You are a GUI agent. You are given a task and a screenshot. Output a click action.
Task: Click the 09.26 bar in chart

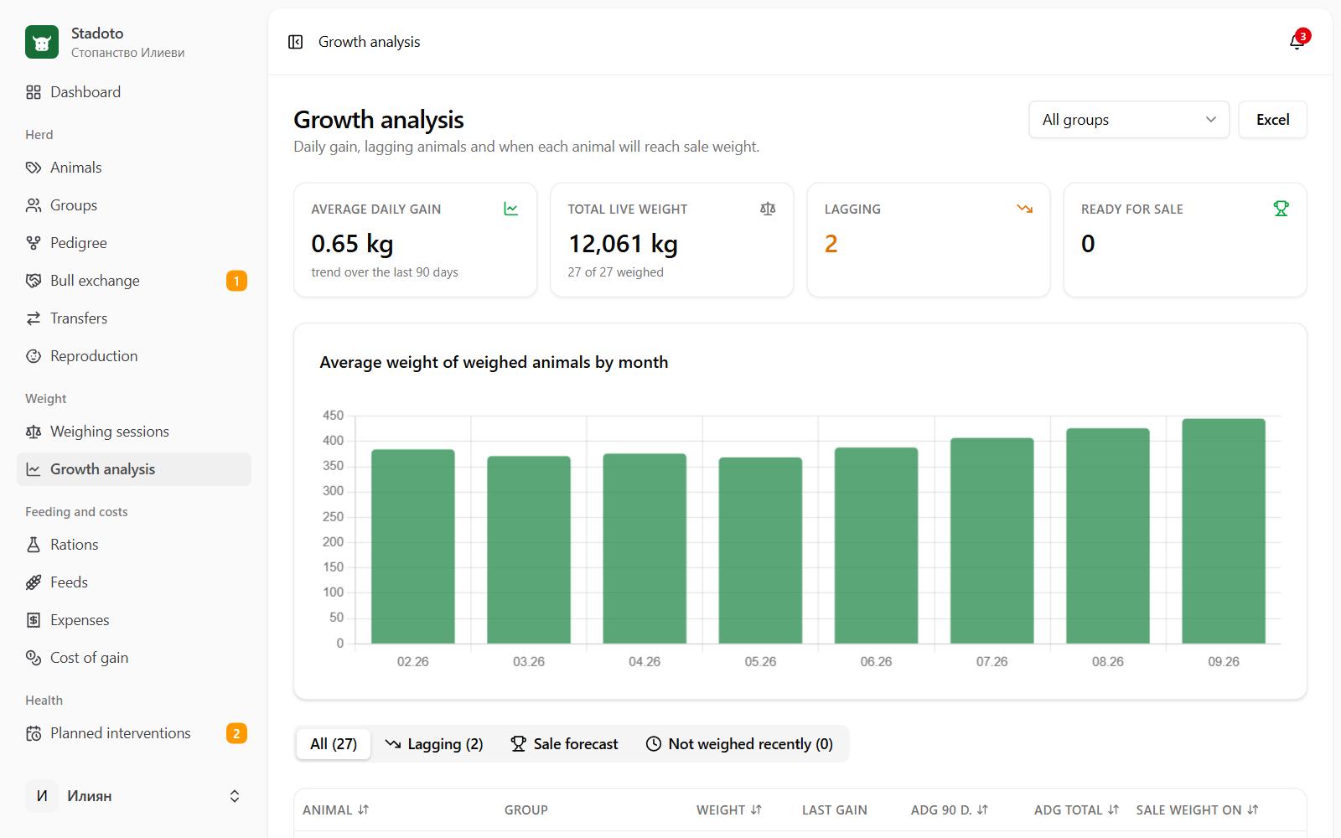coord(1224,531)
